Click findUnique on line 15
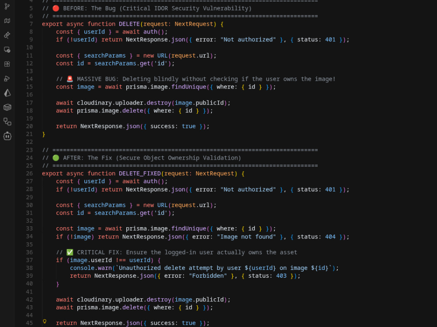This screenshot has width=437, height=327. tap(189, 87)
